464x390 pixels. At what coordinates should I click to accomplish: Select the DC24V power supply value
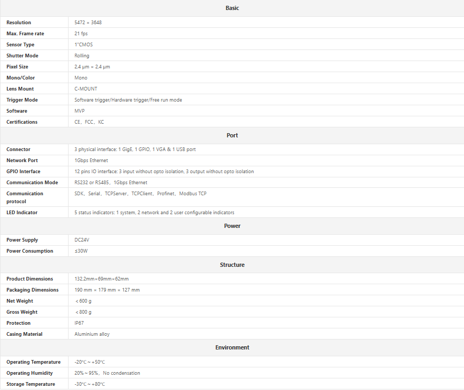pyautogui.click(x=82, y=240)
